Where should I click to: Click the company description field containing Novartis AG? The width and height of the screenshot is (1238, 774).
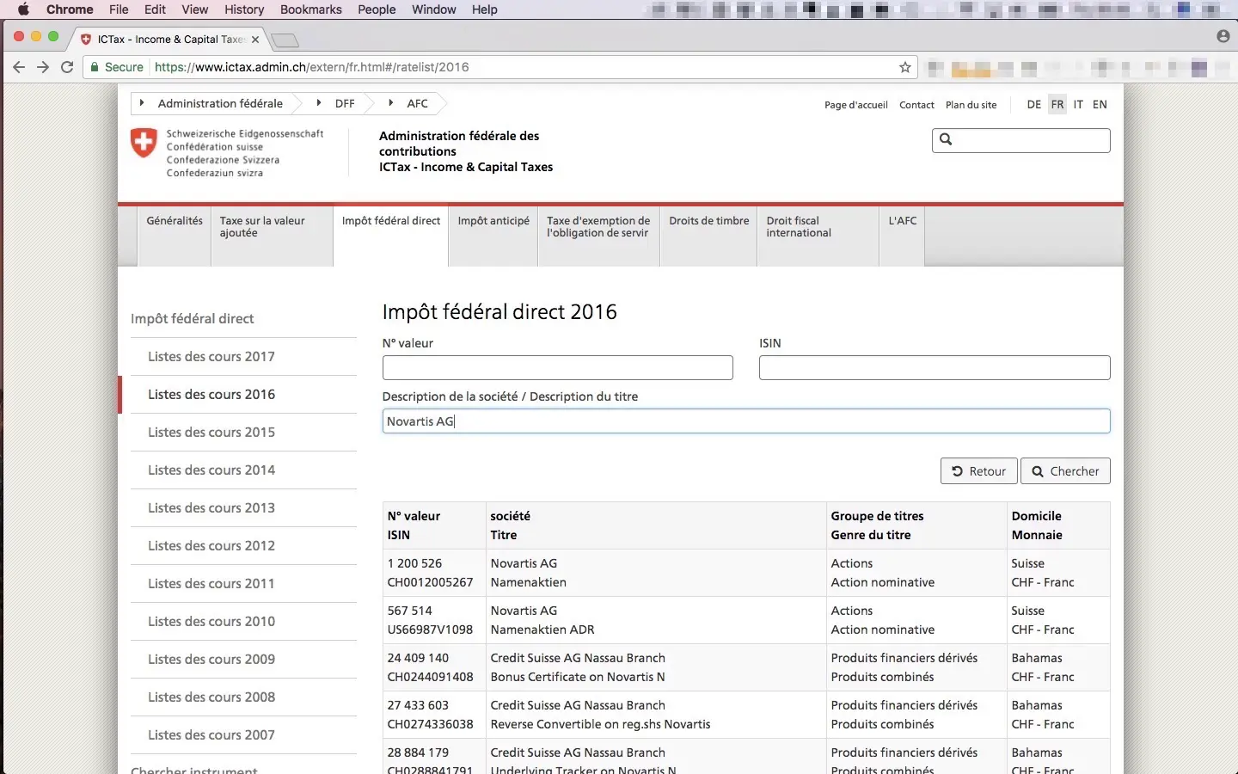[x=746, y=421]
